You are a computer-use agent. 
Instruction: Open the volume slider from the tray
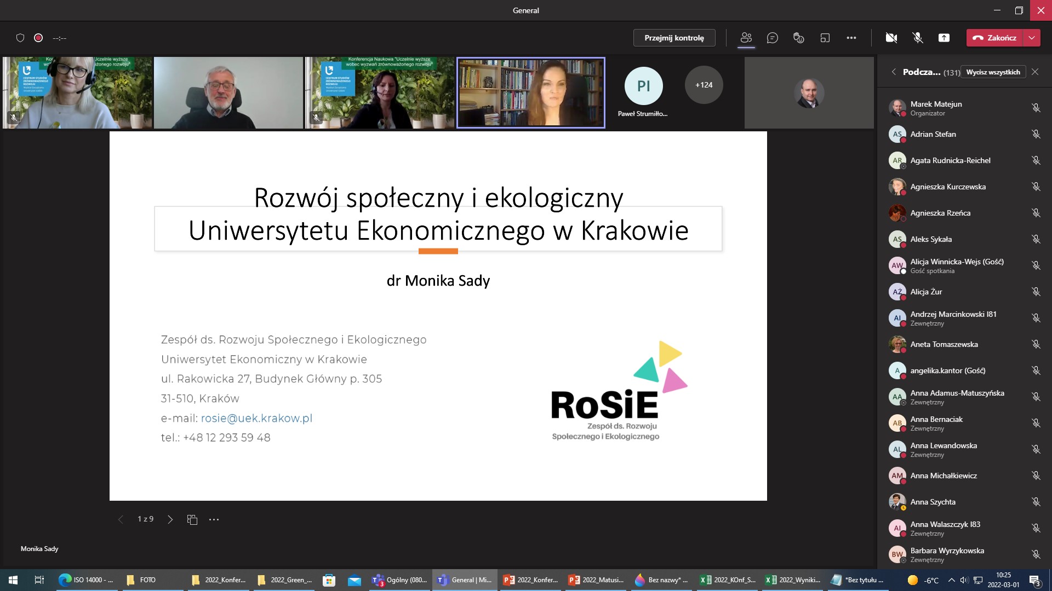[x=964, y=580]
